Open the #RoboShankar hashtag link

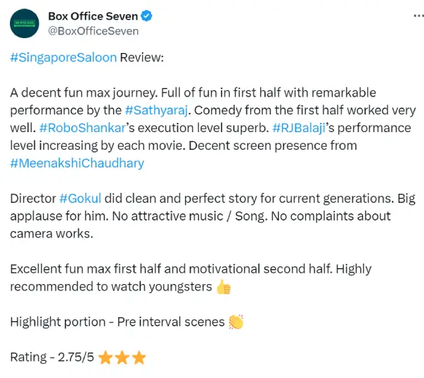[82, 128]
